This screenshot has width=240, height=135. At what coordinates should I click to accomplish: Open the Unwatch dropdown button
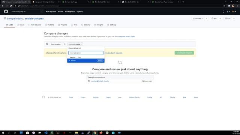click(198, 18)
